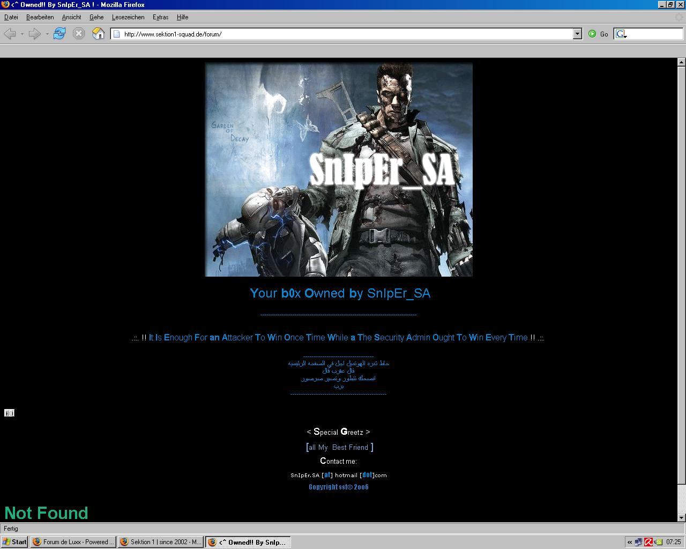Click the broken image icon on page
Viewport: 686px width, 549px height.
point(9,413)
